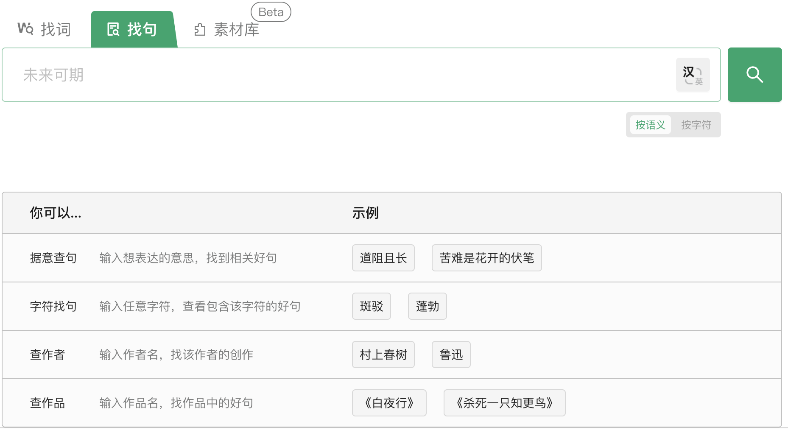Image resolution: width=788 pixels, height=430 pixels.
Task: Look up author 鲁迅
Action: pos(451,355)
